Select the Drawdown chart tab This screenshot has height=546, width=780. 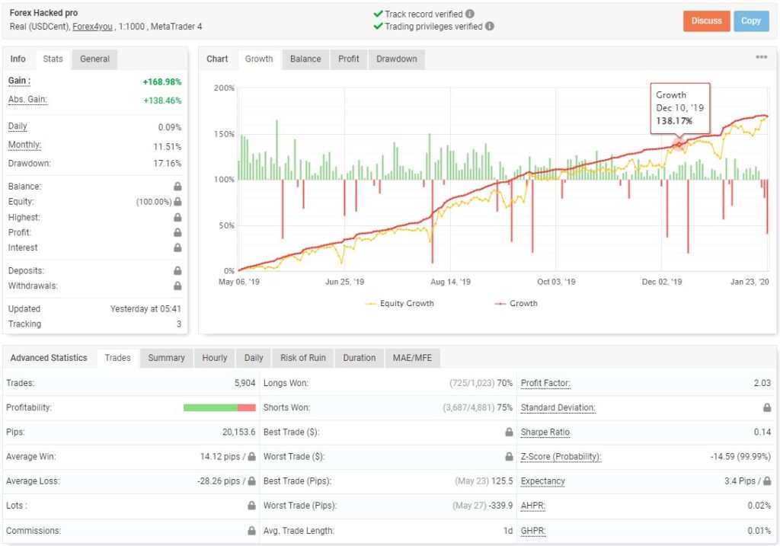point(396,59)
